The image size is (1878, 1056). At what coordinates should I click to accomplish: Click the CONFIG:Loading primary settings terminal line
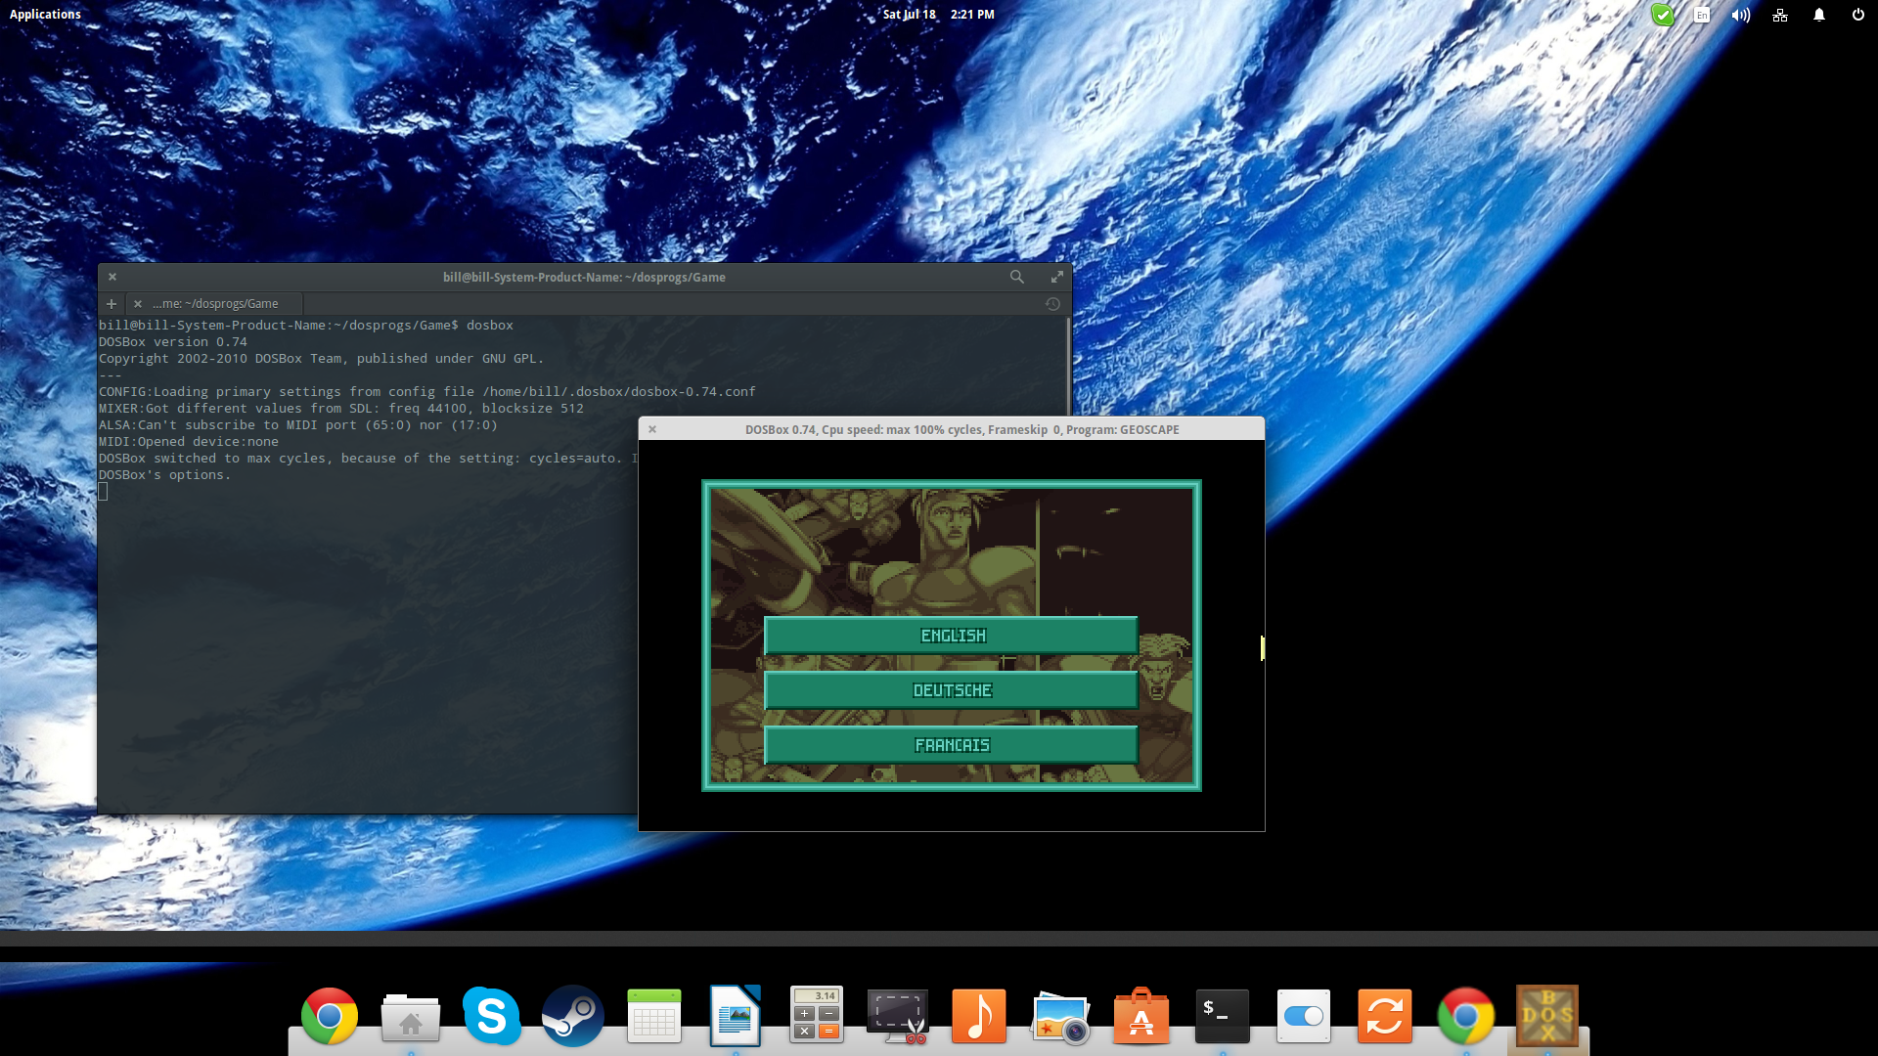pos(427,392)
